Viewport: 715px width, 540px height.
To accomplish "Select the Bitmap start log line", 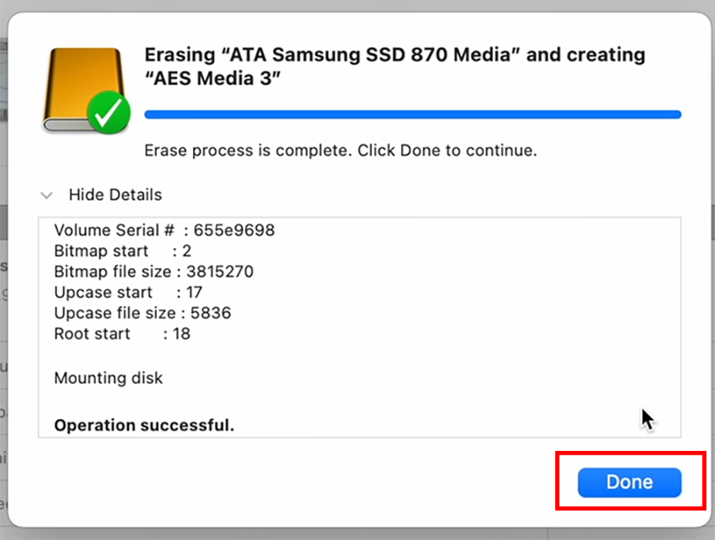I will 123,251.
